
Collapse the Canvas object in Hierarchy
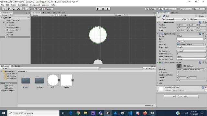pos(4,23)
